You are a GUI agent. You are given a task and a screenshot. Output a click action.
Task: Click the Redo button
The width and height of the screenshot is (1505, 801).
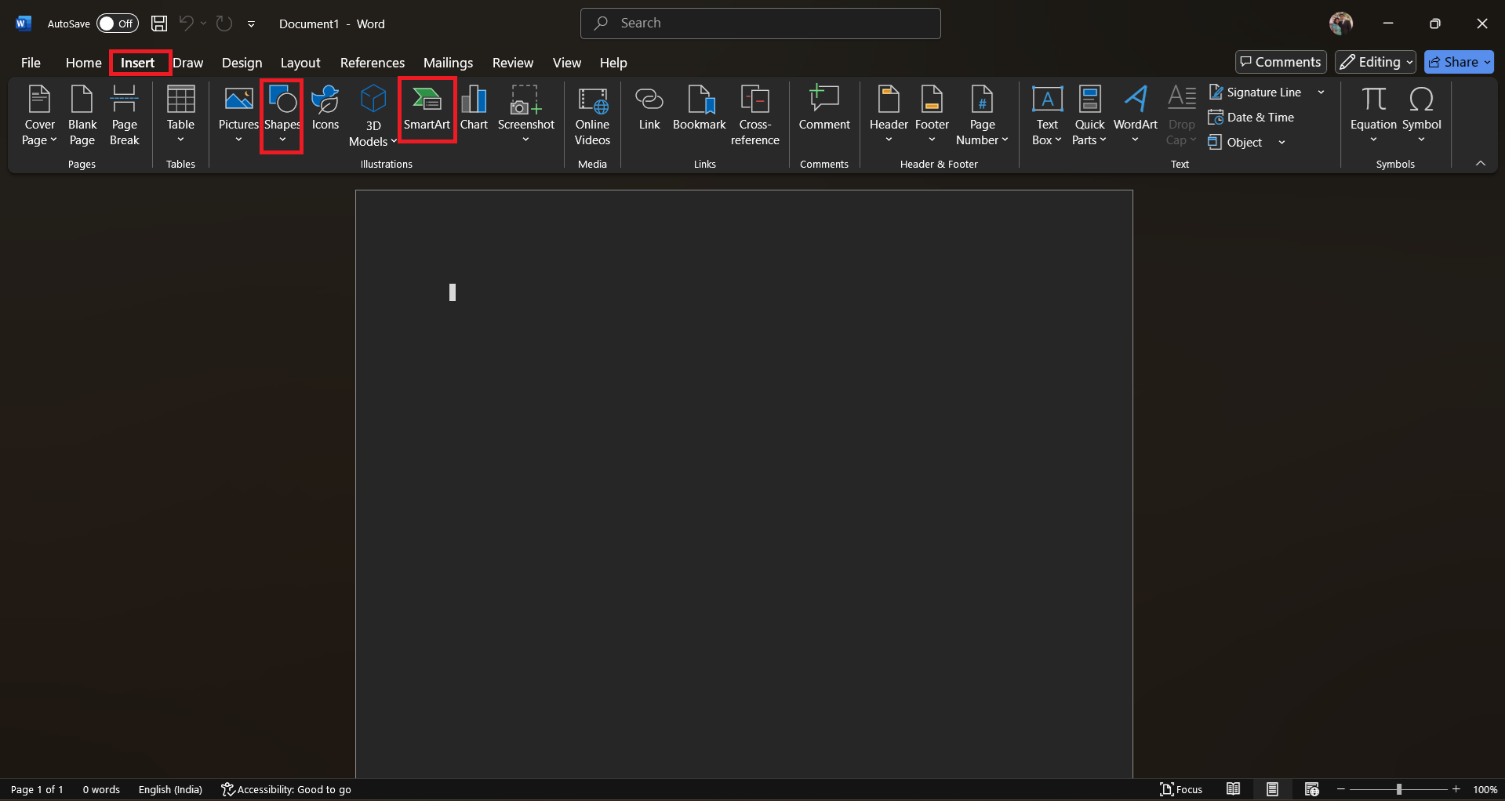click(224, 24)
